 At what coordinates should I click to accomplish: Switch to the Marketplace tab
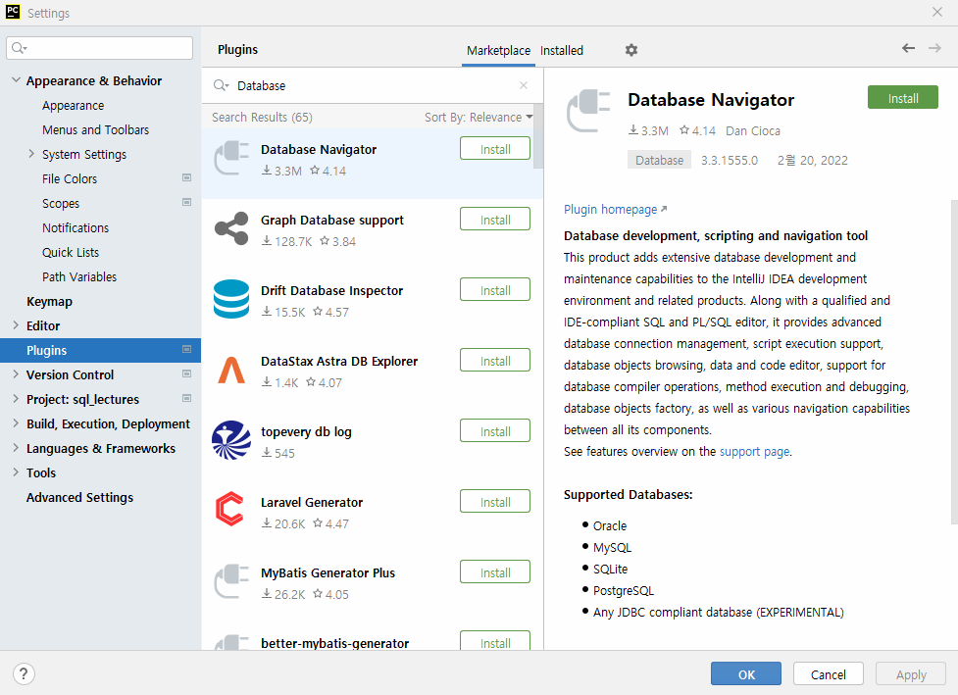498,51
